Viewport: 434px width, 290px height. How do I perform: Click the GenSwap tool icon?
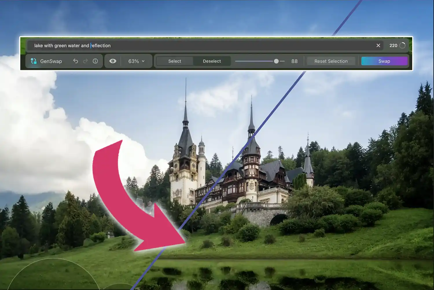click(x=34, y=61)
